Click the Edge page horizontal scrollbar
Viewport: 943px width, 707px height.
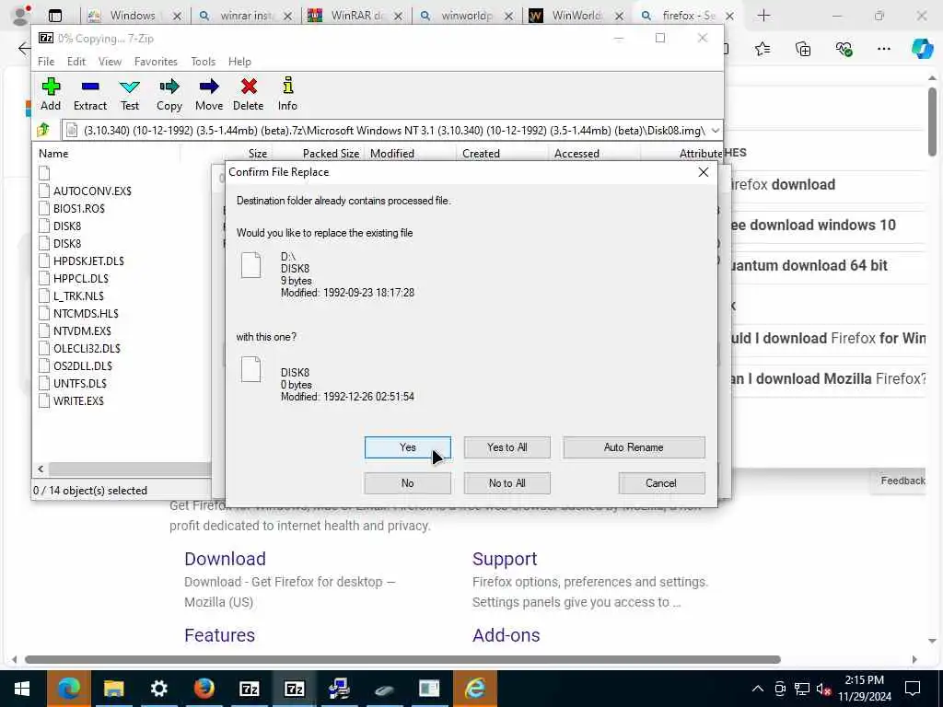(402, 659)
